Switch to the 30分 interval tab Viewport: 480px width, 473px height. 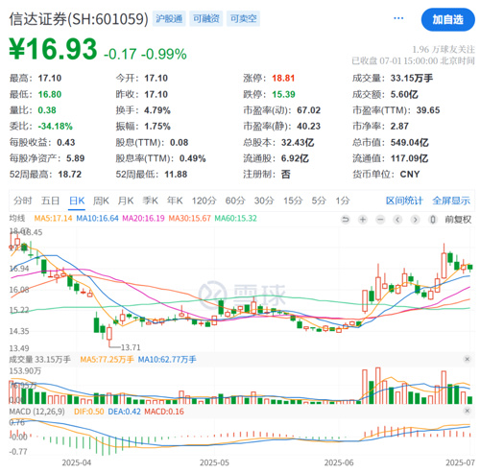click(x=264, y=201)
